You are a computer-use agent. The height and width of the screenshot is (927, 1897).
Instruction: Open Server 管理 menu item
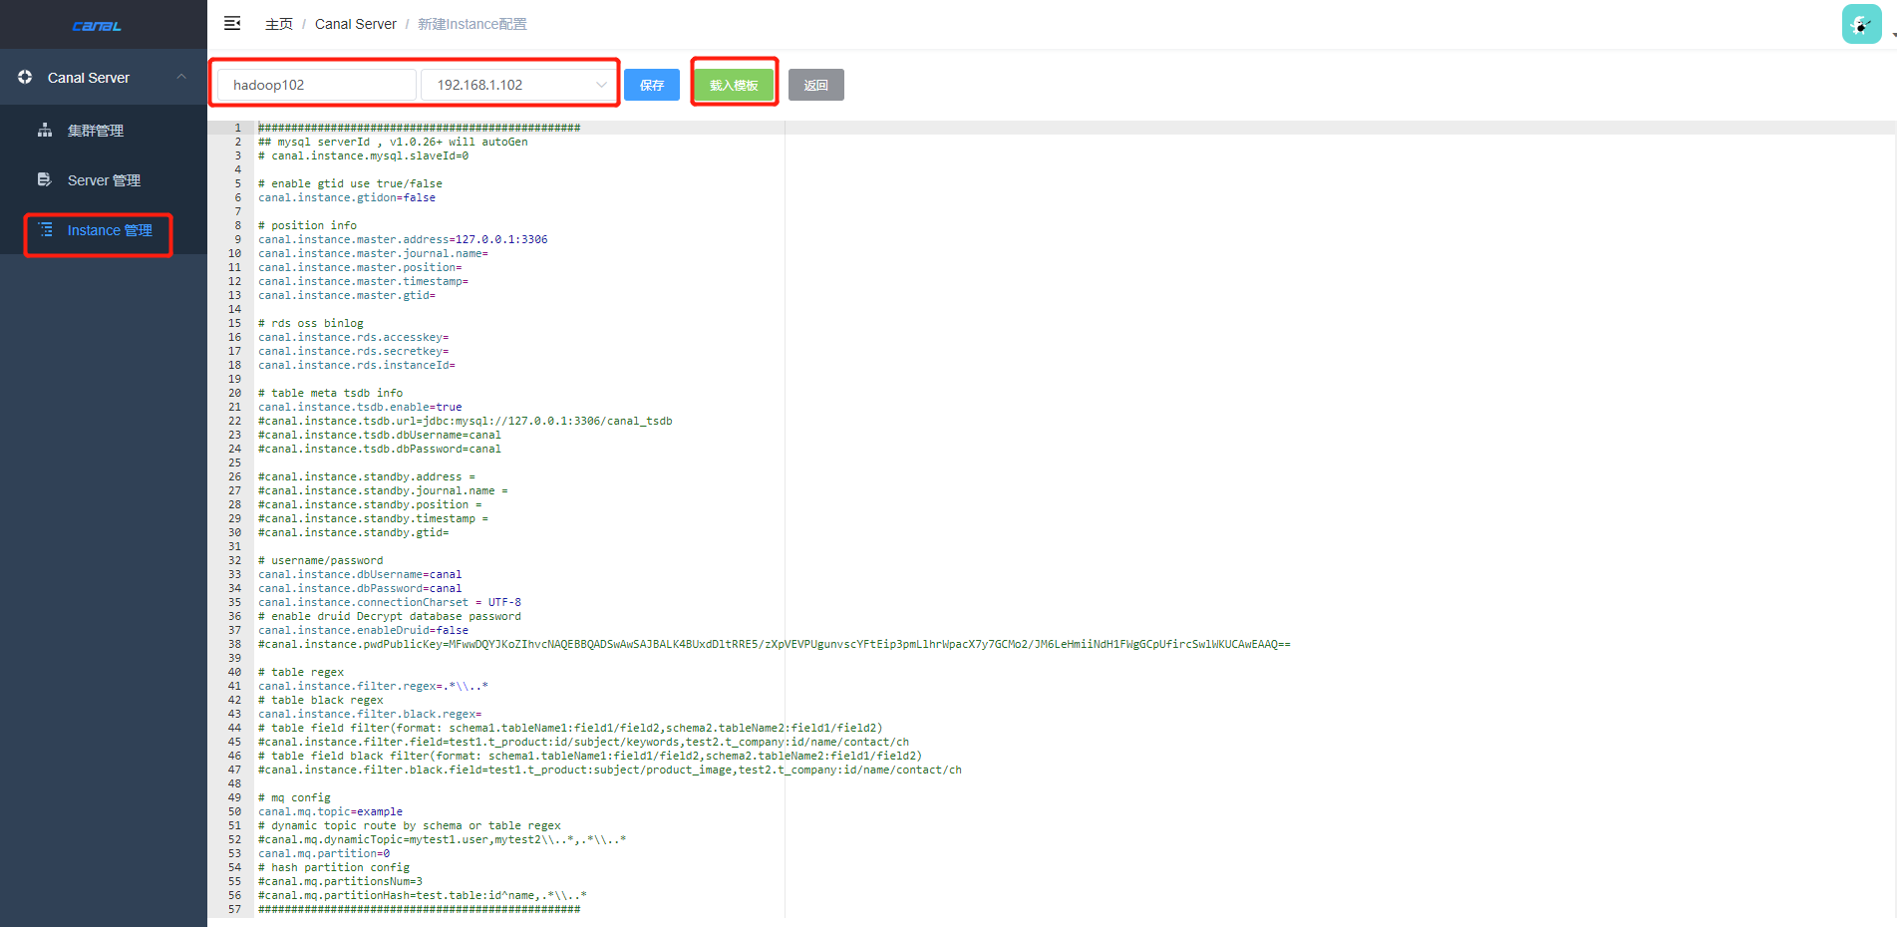coord(104,180)
